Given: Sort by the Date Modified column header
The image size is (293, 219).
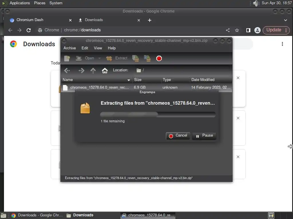Looking at the screenshot, I should click(x=211, y=80).
